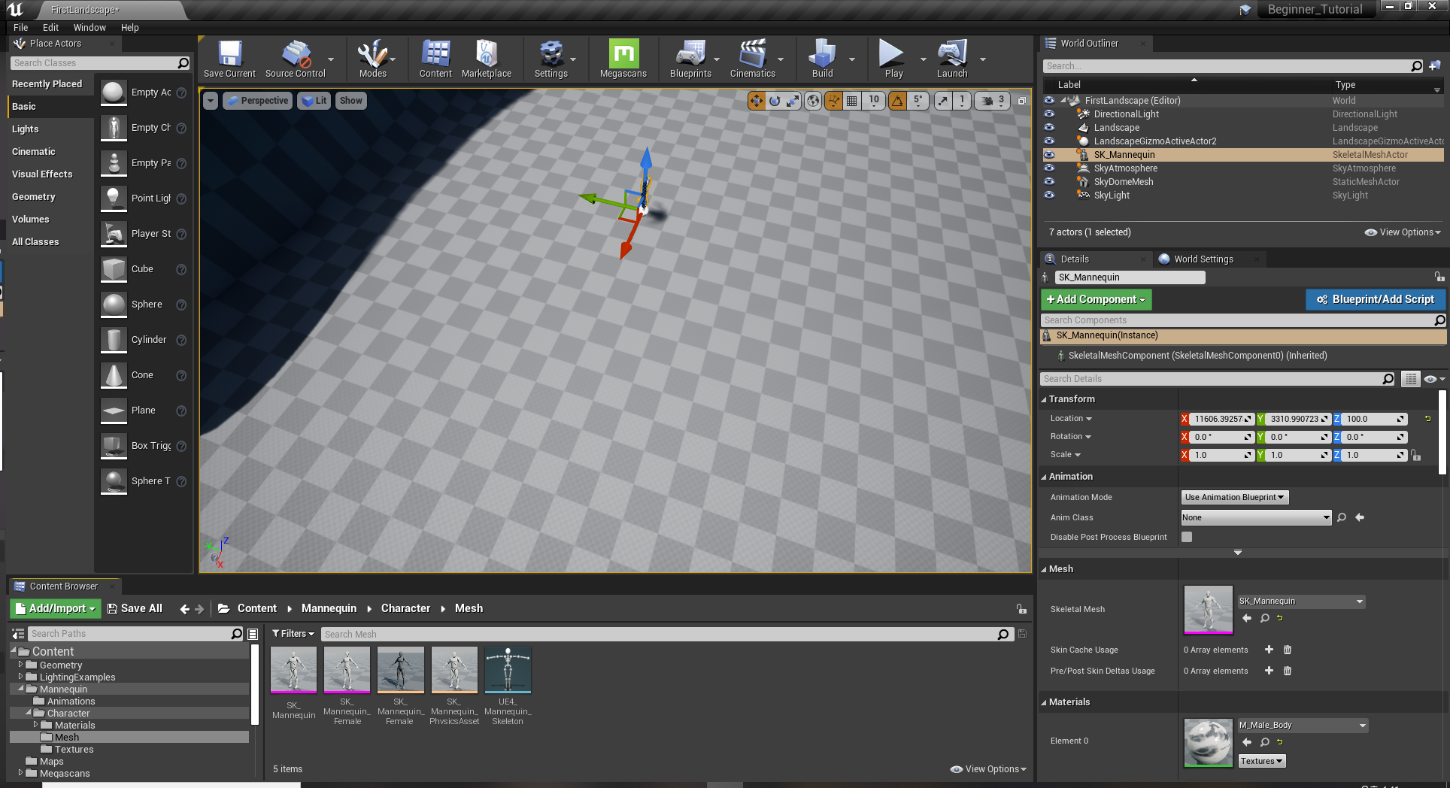Select the scale gizmo mode in viewport

[793, 101]
